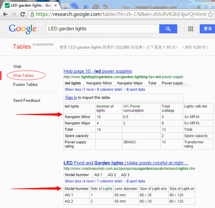Screen dimensions: 215x208
Task: Click Sign in to import this table
Action: [71, 97]
